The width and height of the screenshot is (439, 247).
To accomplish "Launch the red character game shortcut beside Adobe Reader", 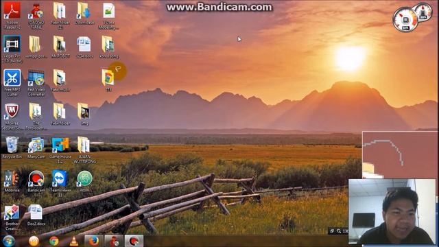I will coord(36,15).
